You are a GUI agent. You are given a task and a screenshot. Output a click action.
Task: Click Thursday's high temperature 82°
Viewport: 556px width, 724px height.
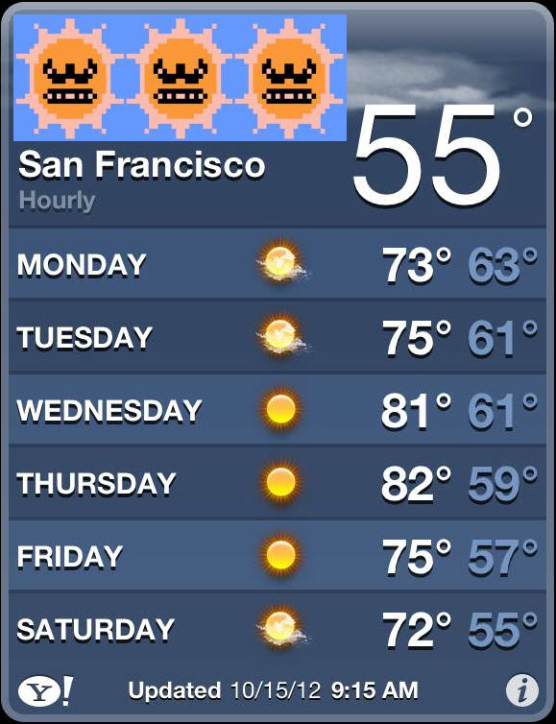point(416,483)
